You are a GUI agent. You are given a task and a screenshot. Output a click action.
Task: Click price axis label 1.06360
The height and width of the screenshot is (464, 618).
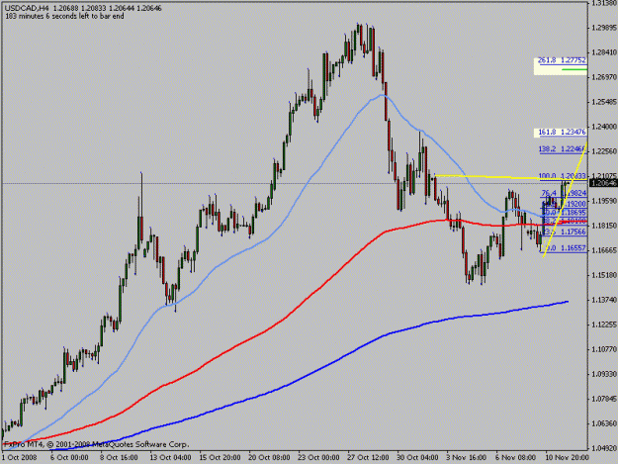[x=604, y=423]
